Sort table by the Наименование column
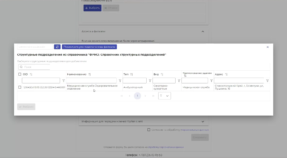 90,74
